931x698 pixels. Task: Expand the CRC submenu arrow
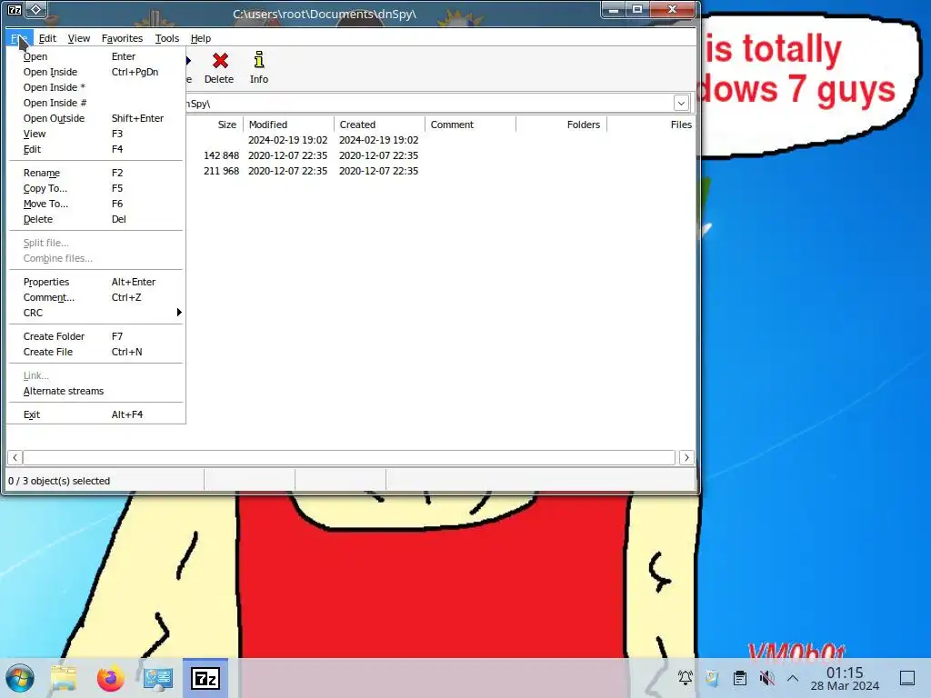tap(179, 313)
